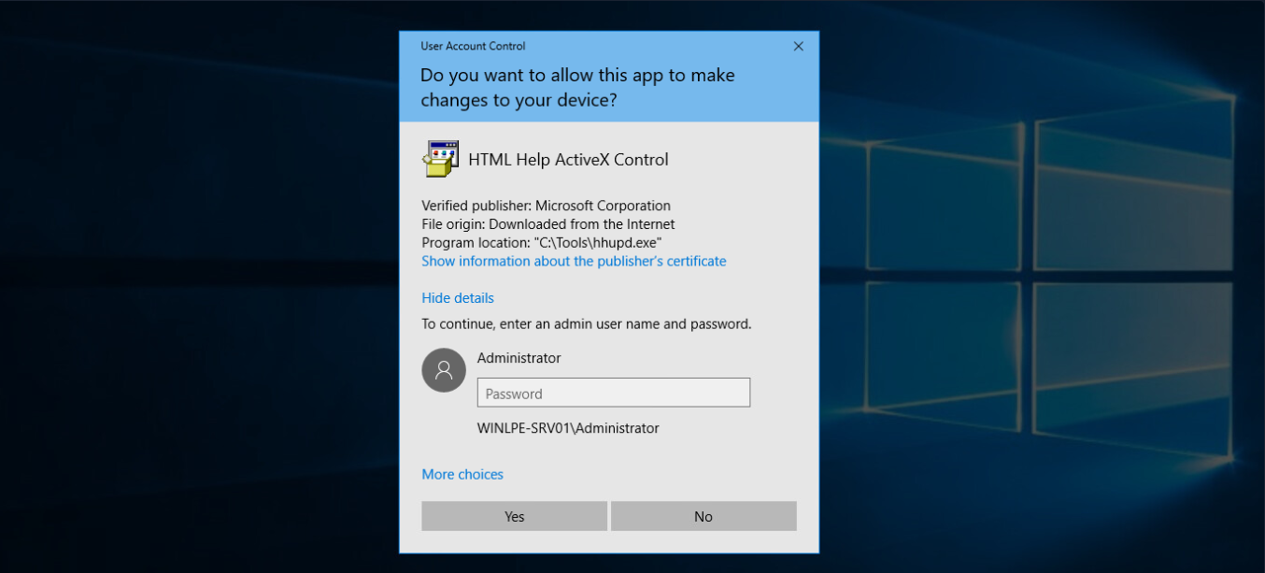This screenshot has height=573, width=1265.
Task: Click Yes to allow the app
Action: coord(515,516)
